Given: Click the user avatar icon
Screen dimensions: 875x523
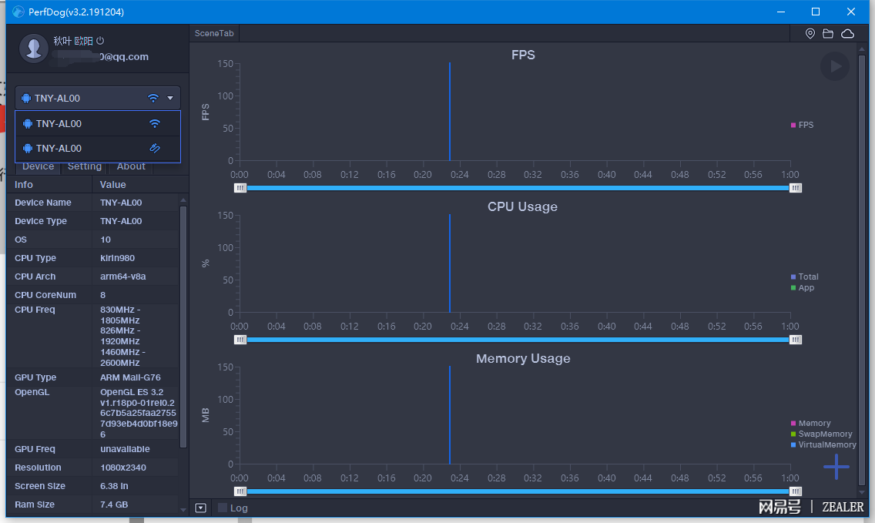Looking at the screenshot, I should [33, 48].
